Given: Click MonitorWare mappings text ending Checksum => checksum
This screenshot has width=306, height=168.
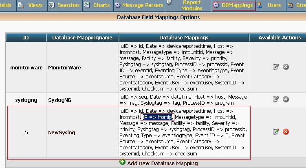Looking at the screenshot, I should 182,67.
